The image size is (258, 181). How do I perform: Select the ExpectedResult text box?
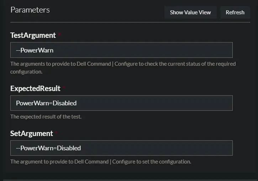click(x=121, y=103)
